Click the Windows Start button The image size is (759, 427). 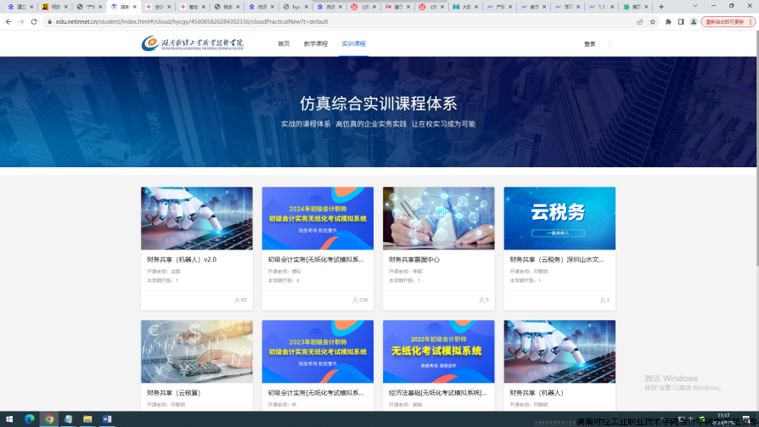(x=10, y=419)
